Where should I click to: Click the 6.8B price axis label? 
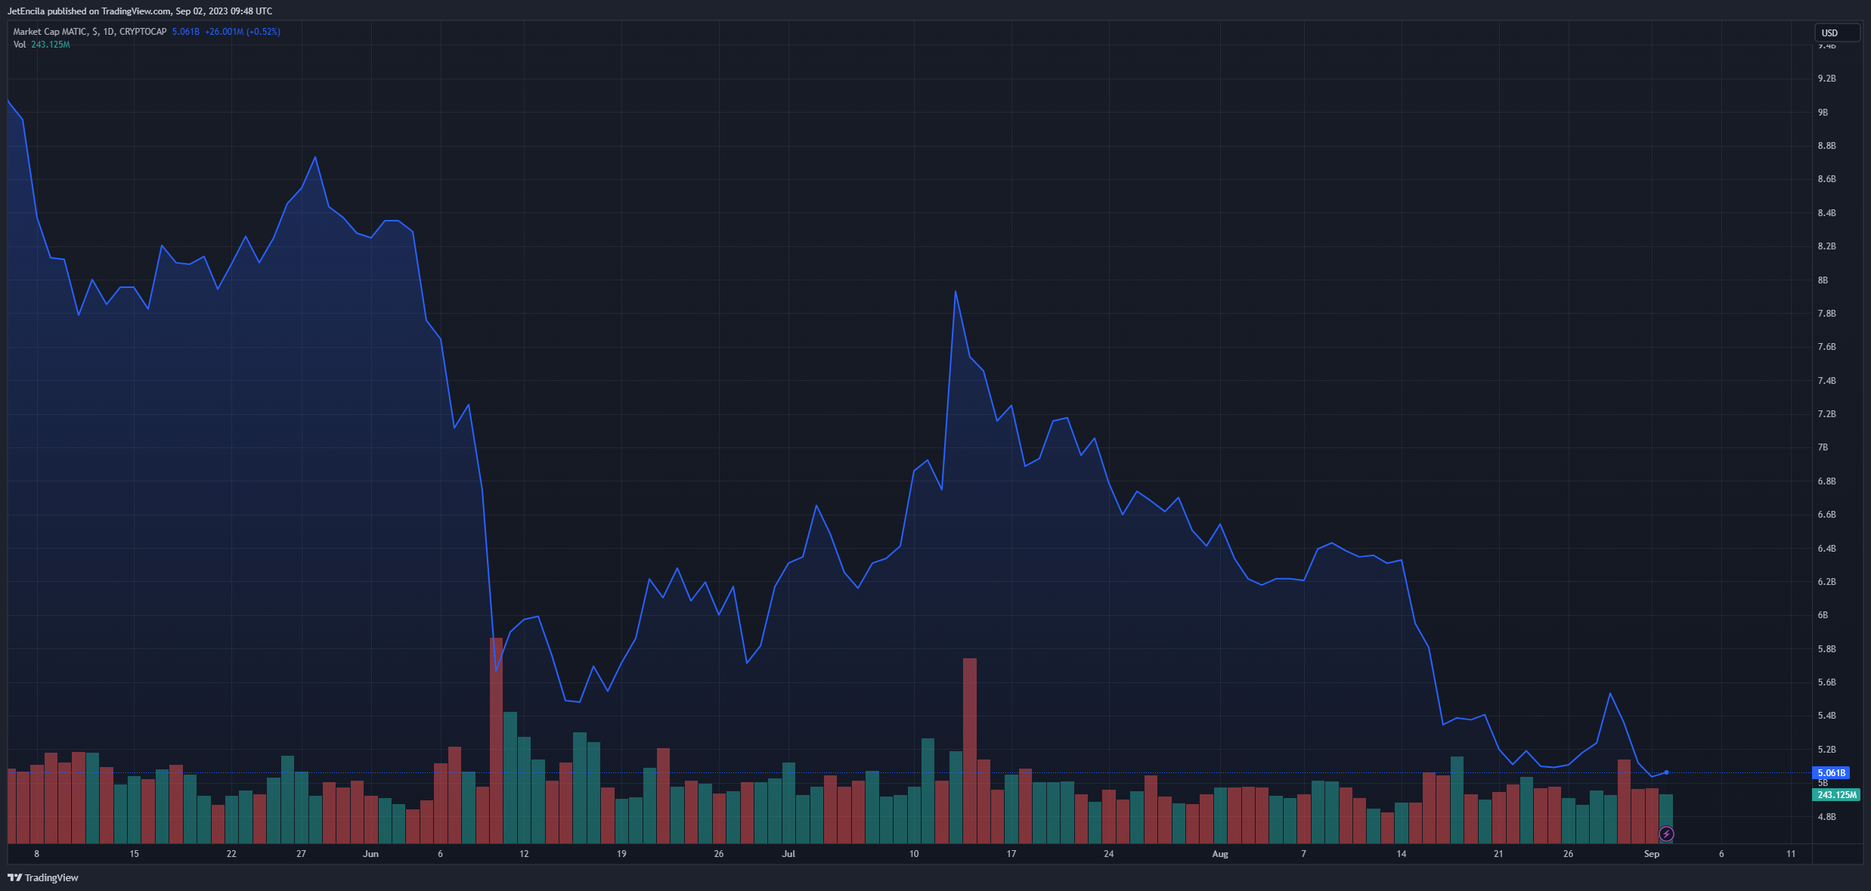(x=1827, y=481)
